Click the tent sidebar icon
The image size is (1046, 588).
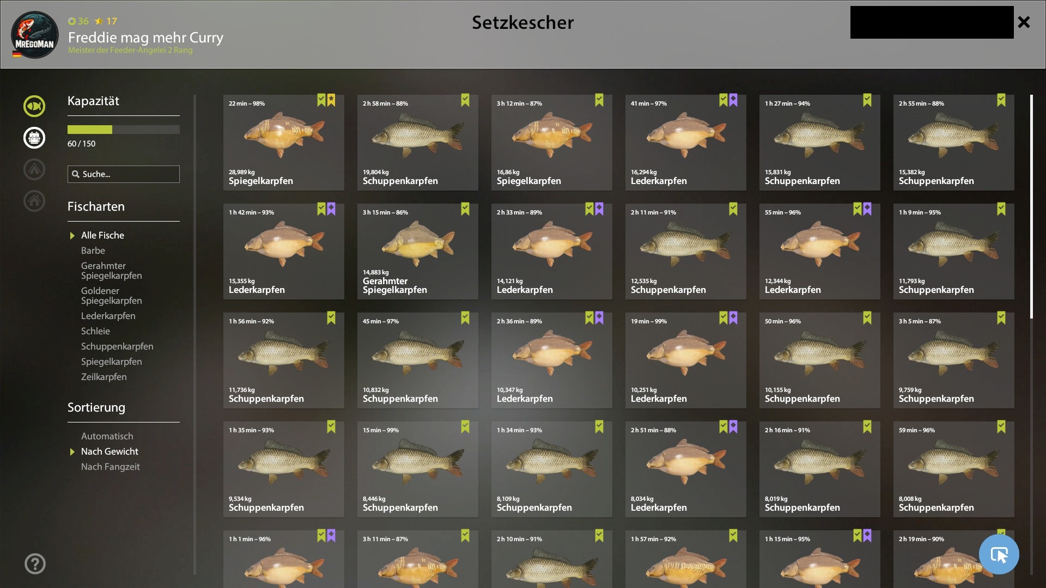[34, 169]
